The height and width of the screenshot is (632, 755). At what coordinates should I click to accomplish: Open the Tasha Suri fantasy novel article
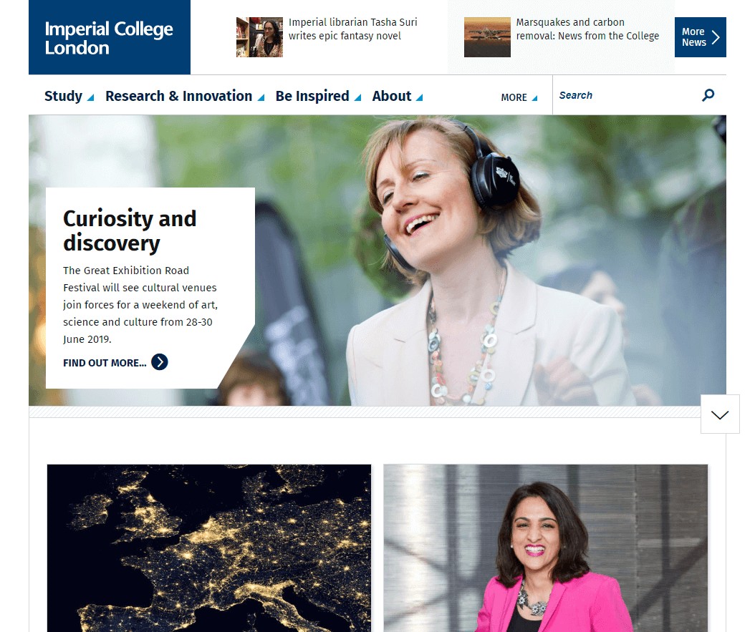353,29
